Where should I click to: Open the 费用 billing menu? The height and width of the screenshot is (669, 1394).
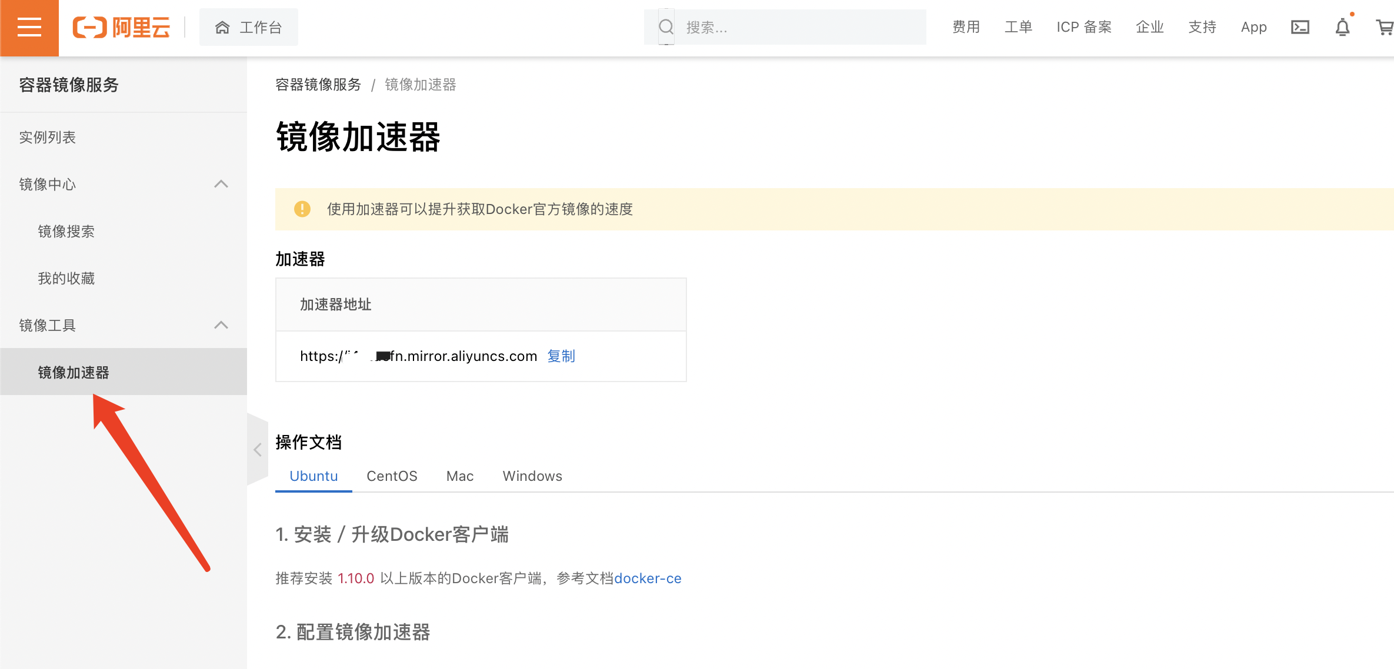(966, 27)
